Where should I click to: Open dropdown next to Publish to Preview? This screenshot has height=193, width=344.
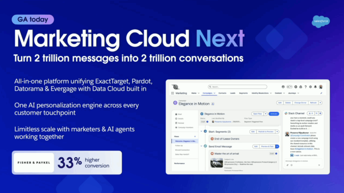click(x=277, y=132)
